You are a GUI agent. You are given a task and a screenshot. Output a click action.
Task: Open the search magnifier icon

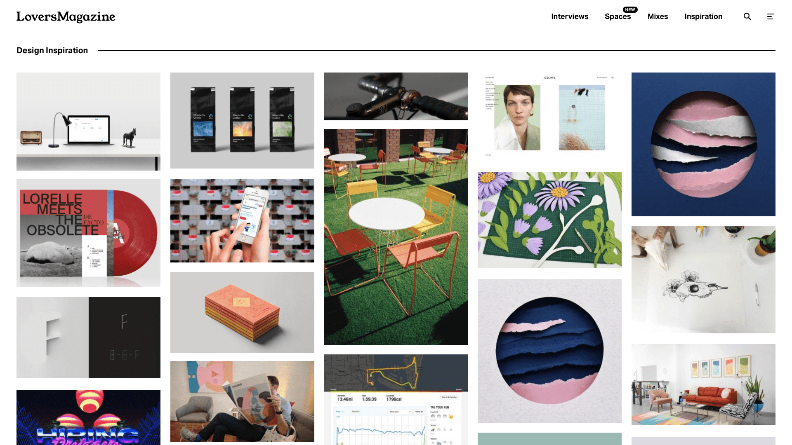(x=747, y=16)
